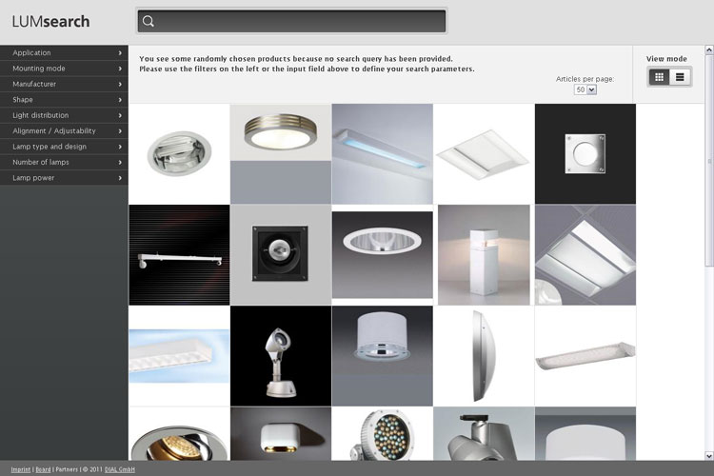Open the curved silver wall light thumbnail
This screenshot has height=476, width=714.
[484, 356]
